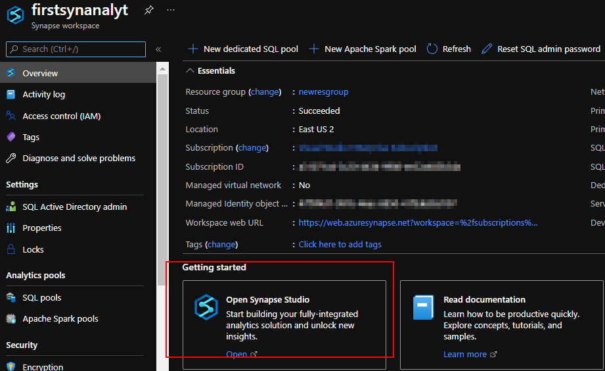This screenshot has width=605, height=371.
Task: Click the Reset SQL admin password pencil icon
Action: point(487,49)
